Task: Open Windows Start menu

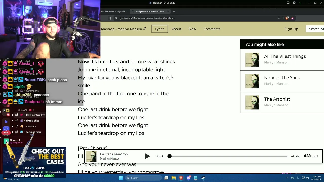Action: [x=121, y=178]
